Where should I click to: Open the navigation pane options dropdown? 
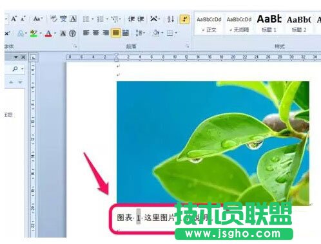pos(16,57)
